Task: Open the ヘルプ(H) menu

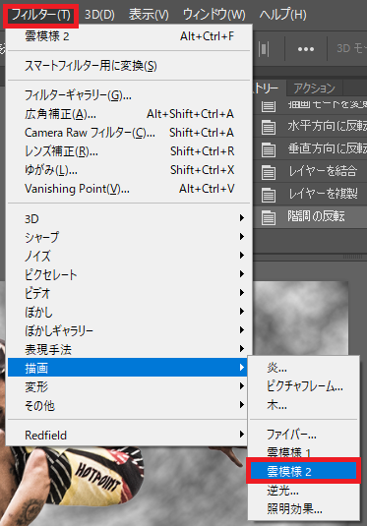Action: pyautogui.click(x=282, y=15)
